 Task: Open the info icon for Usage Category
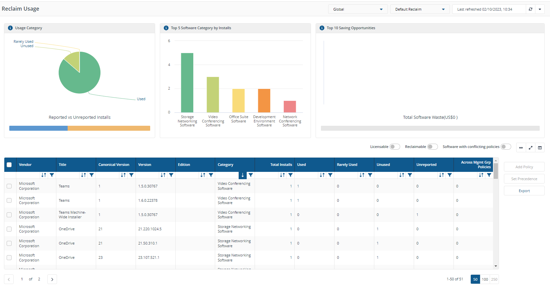10,28
